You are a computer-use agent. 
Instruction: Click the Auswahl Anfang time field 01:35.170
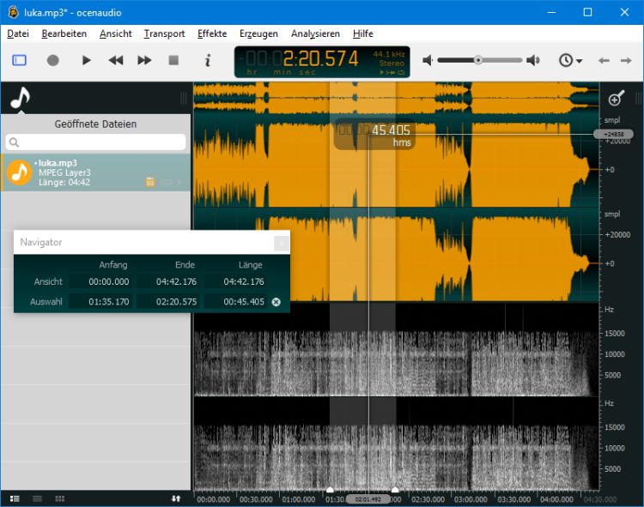[x=101, y=302]
